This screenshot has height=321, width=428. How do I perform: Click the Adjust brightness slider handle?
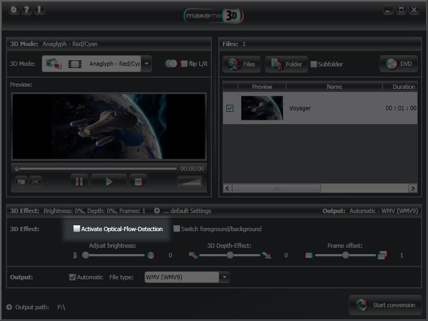pyautogui.click(x=86, y=255)
